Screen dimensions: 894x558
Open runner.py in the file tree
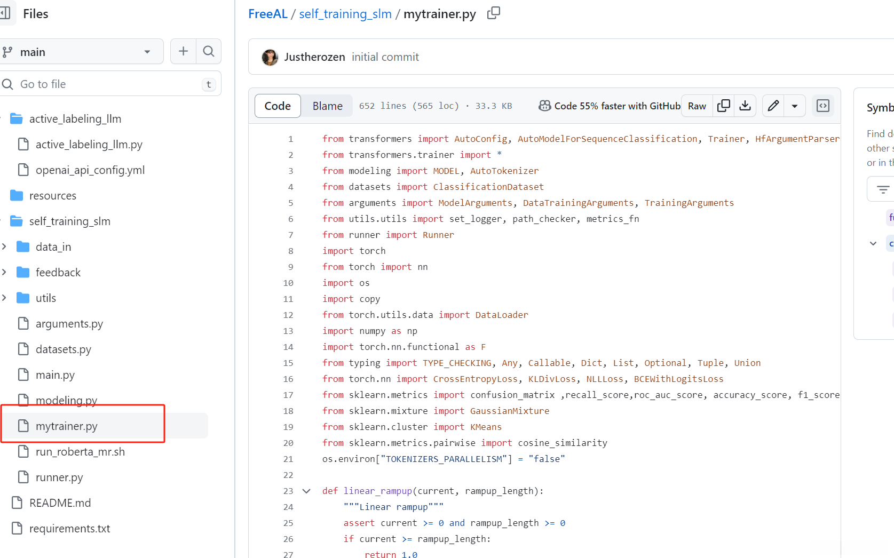click(59, 477)
